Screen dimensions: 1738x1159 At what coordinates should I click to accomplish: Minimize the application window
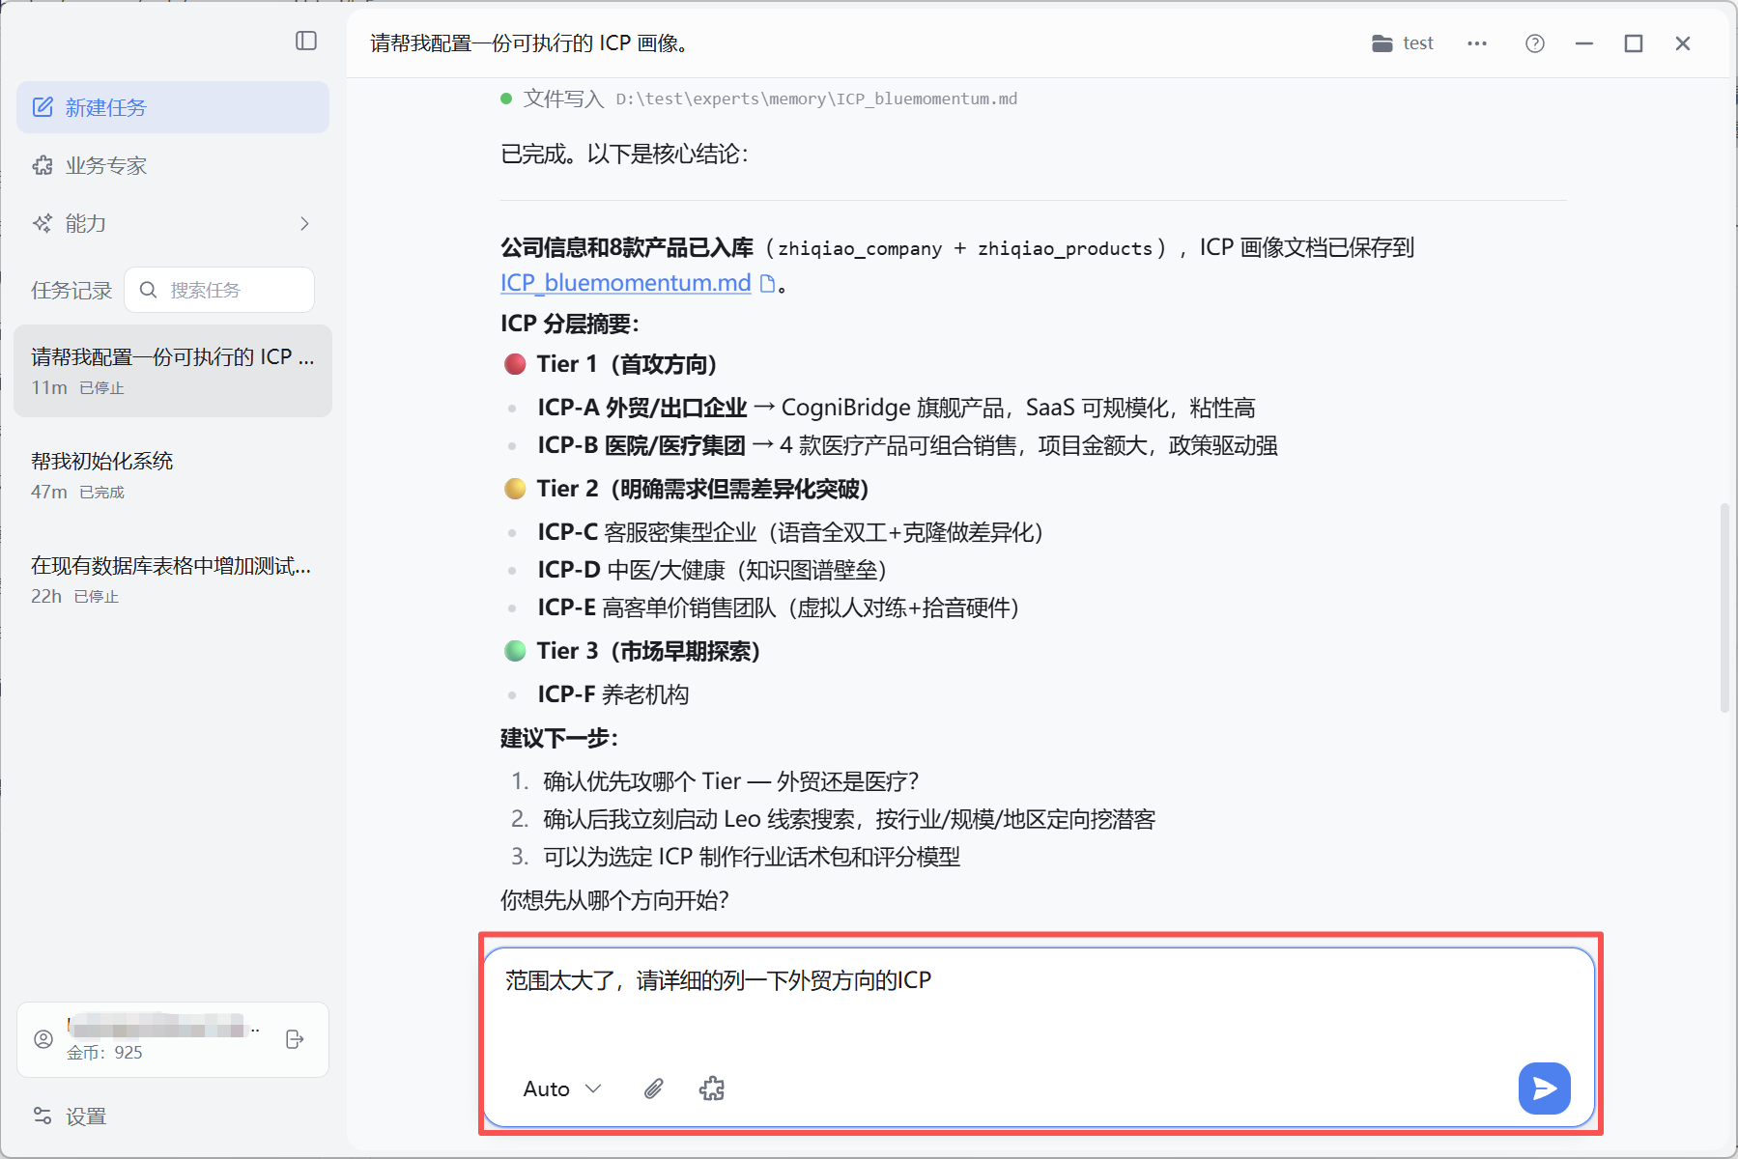1584,43
